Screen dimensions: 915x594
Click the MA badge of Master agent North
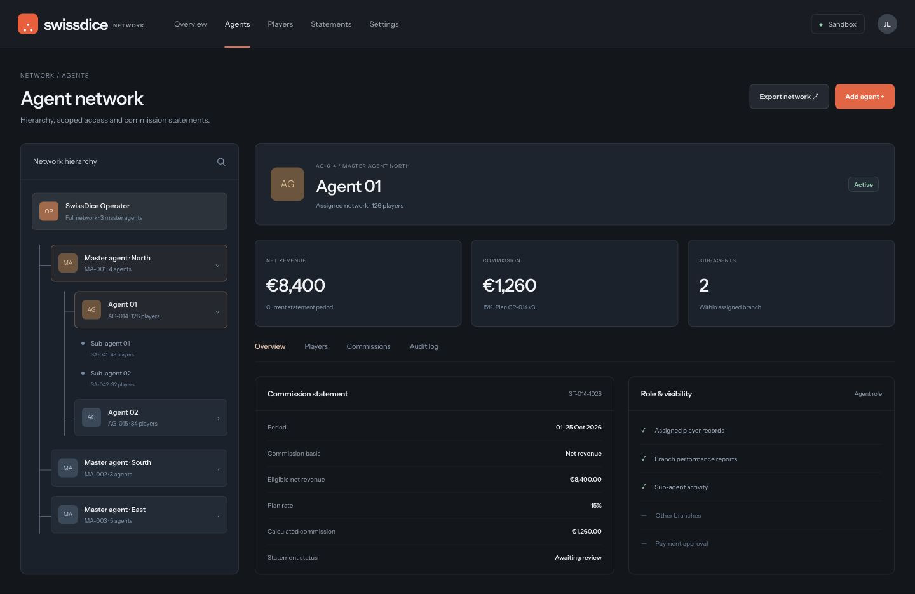[68, 263]
